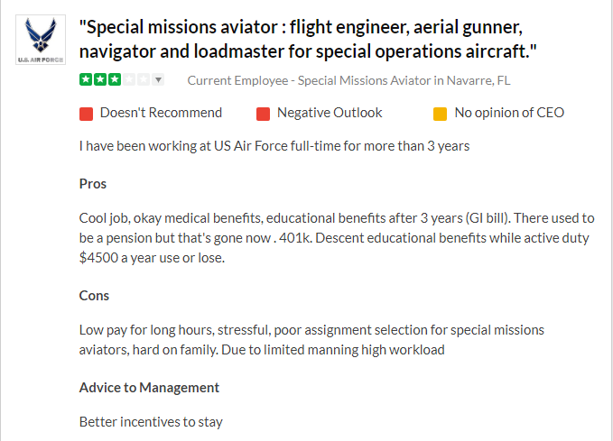This screenshot has width=613, height=441.
Task: Click the fourth empty rating star
Action: point(129,80)
